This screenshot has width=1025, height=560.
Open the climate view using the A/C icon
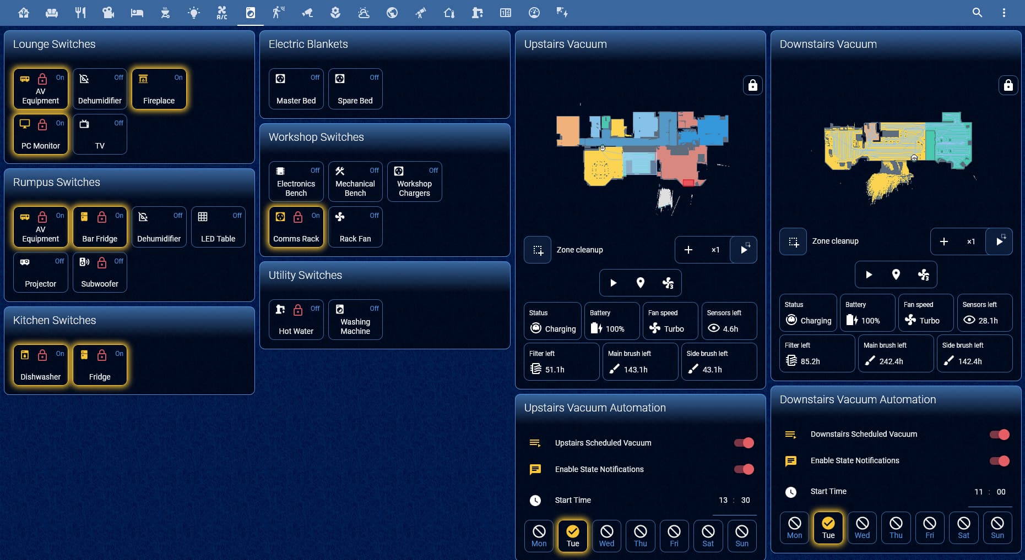click(223, 12)
